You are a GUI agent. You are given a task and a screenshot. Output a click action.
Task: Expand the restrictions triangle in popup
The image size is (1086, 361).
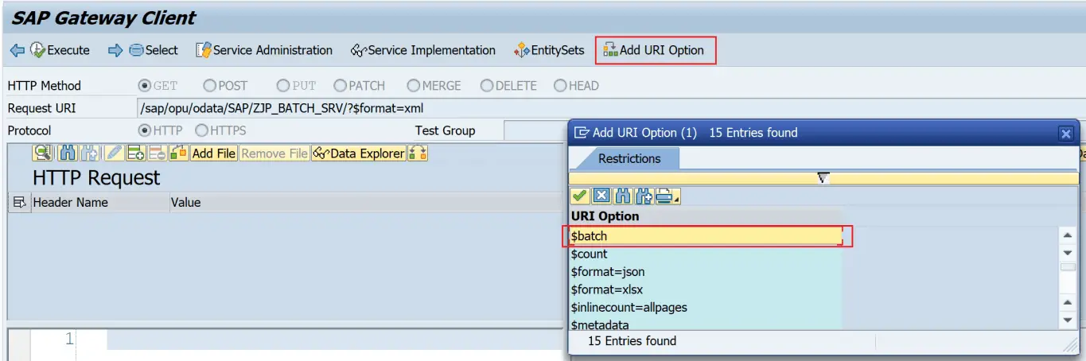(x=823, y=178)
